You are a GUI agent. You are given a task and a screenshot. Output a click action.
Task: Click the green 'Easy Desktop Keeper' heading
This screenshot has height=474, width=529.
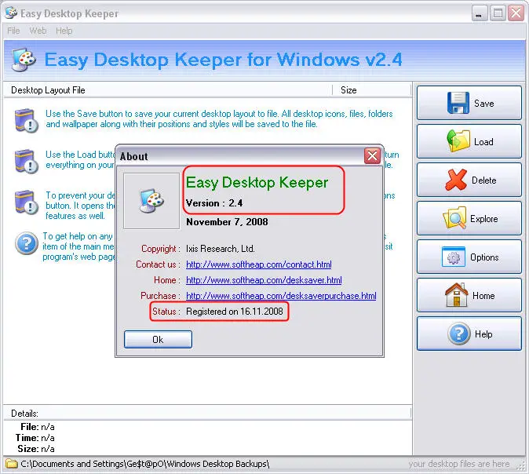pos(257,183)
